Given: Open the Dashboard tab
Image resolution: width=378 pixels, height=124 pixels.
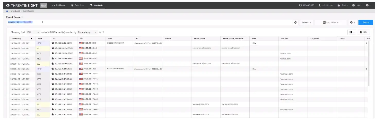Looking at the screenshot, I should 59,5.
